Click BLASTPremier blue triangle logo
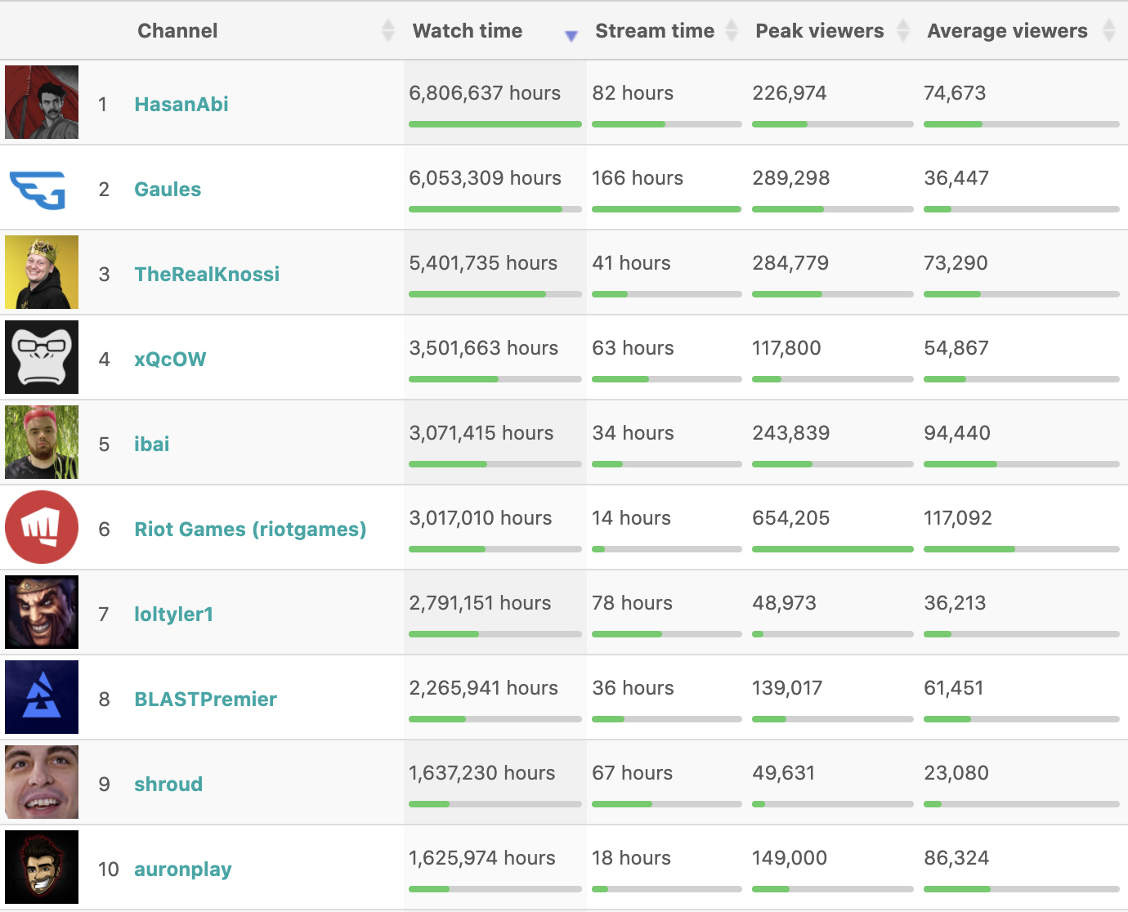The image size is (1128, 912). [x=42, y=697]
